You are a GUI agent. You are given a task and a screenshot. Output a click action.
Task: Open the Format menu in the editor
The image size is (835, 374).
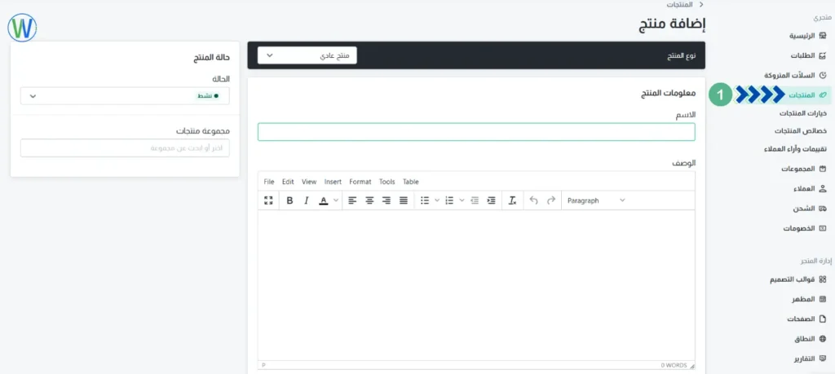coord(360,182)
